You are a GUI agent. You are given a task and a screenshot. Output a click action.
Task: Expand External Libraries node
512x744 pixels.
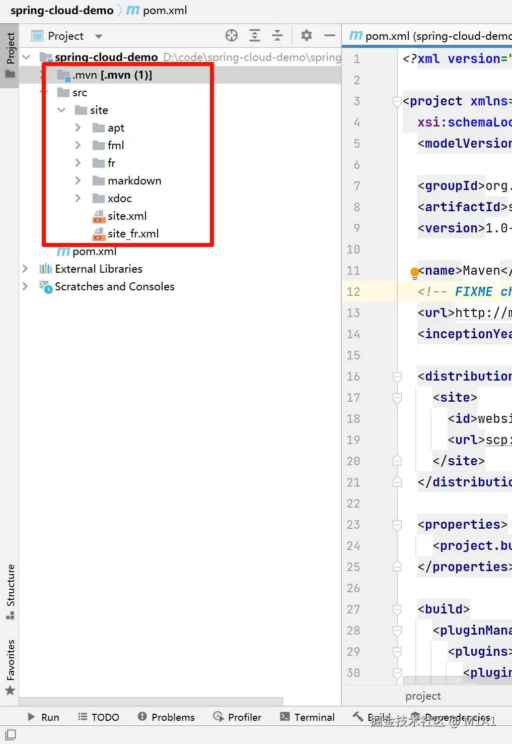(x=25, y=269)
